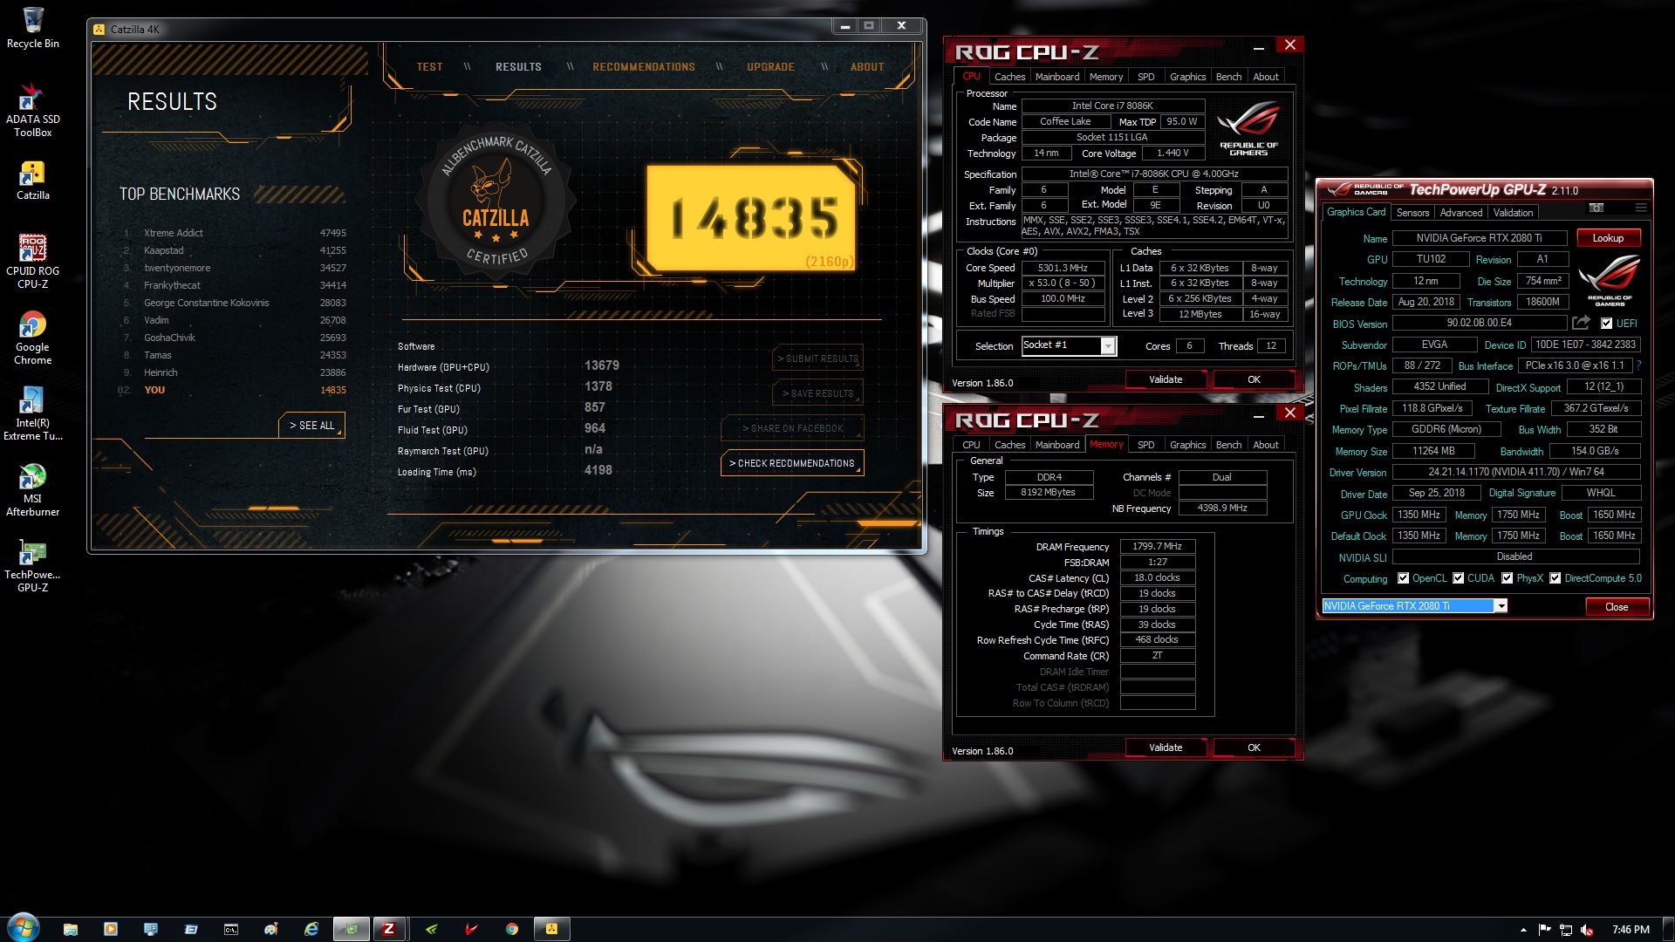Open Paint from taskbar

271,929
